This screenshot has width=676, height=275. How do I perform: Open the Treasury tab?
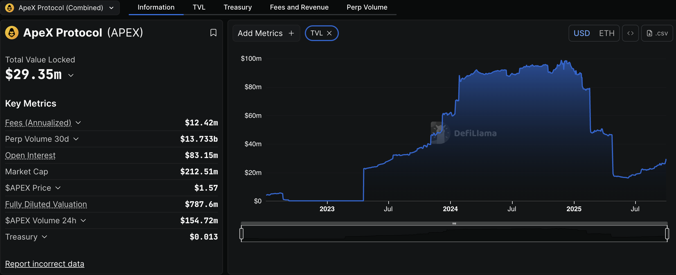coord(238,7)
